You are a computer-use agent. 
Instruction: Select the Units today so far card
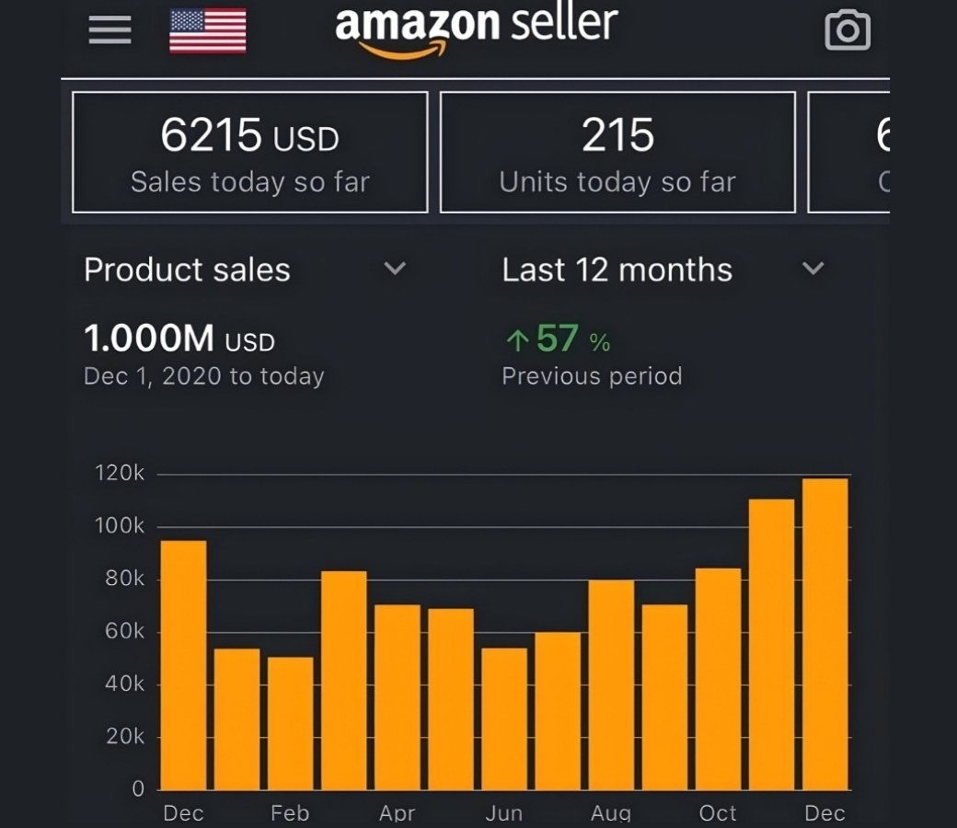pos(617,152)
